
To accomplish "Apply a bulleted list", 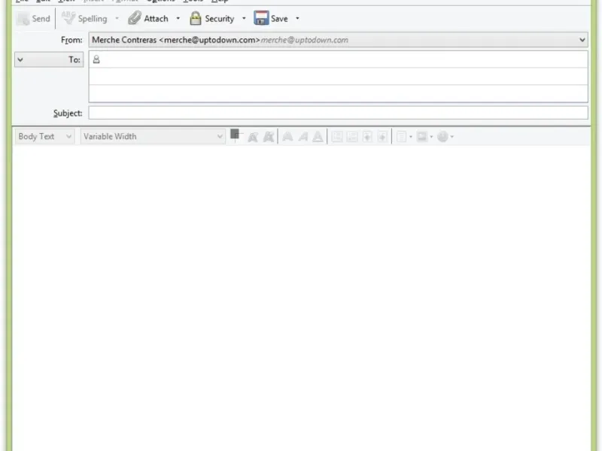I will coord(336,137).
